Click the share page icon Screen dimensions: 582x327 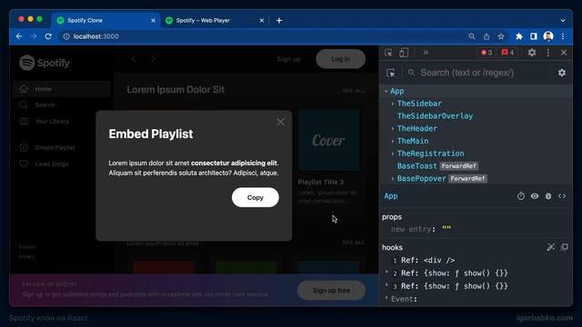tap(487, 36)
